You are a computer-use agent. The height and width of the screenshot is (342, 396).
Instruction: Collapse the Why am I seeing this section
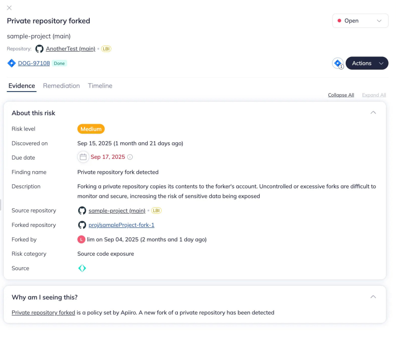point(373,297)
